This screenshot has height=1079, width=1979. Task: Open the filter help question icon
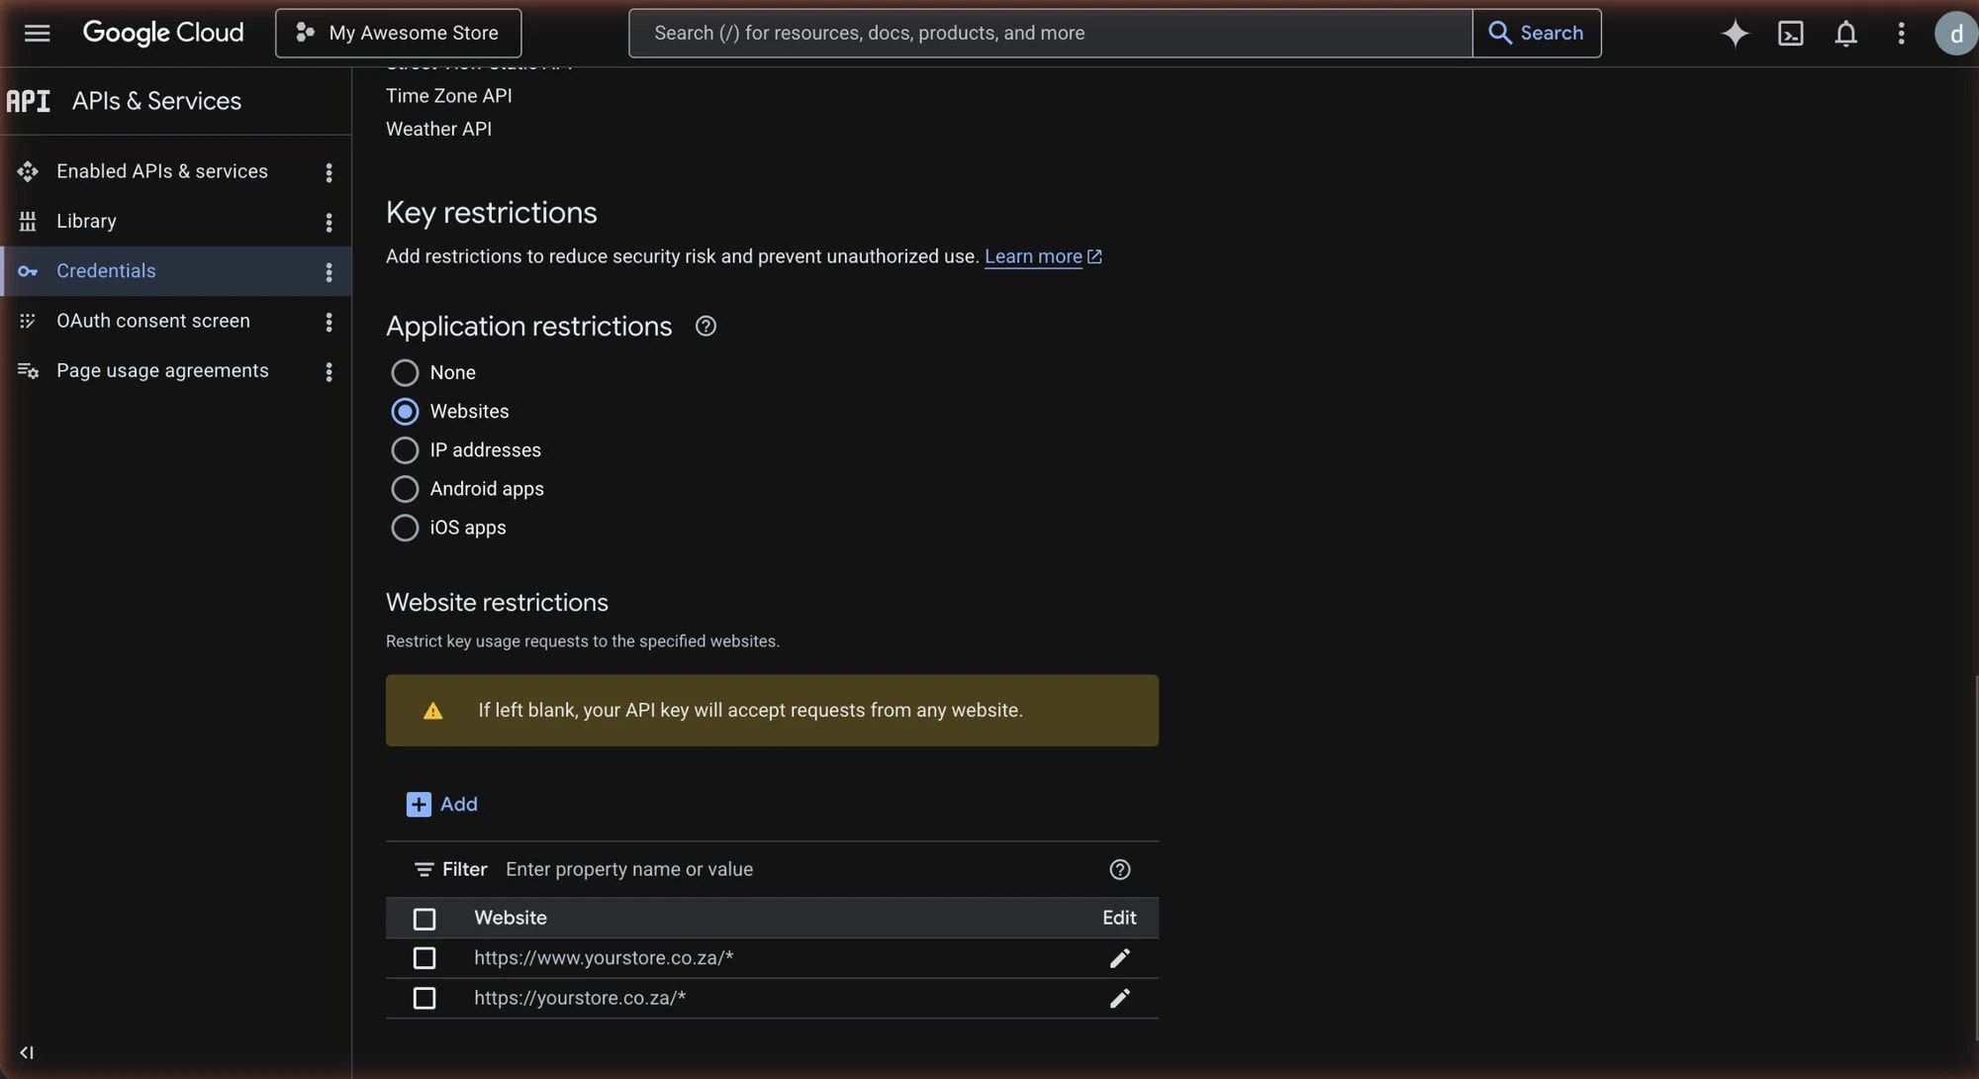tap(1119, 869)
